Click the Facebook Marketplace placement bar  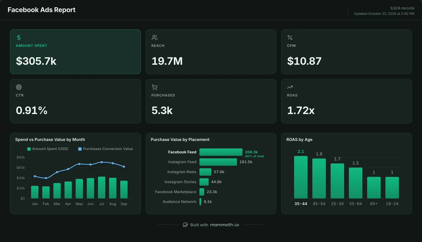(x=202, y=192)
